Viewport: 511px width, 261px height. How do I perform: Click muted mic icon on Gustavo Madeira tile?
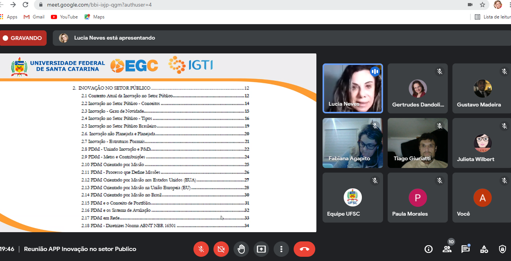[x=504, y=71]
